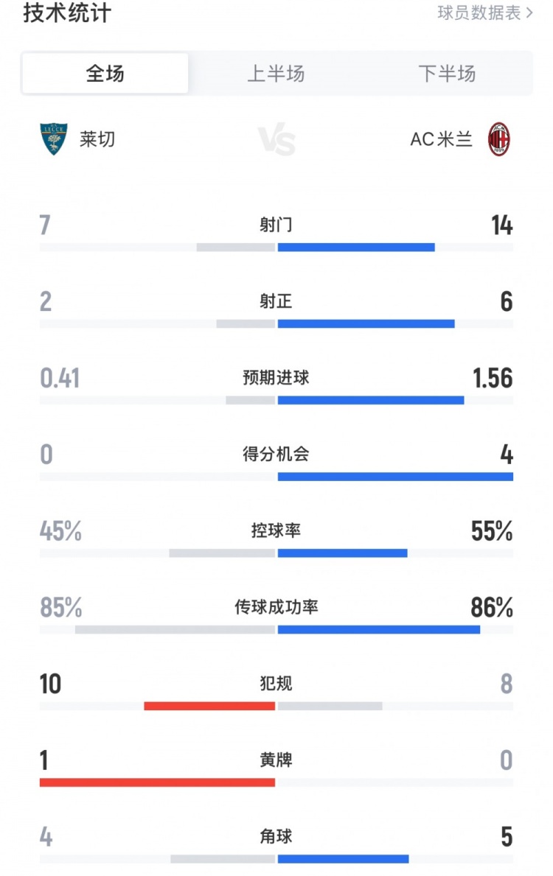Click the 角球 corners stat label

click(276, 836)
